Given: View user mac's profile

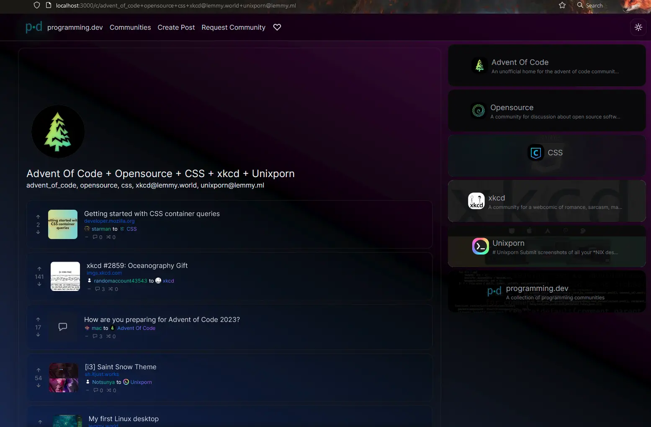Looking at the screenshot, I should click(x=97, y=328).
